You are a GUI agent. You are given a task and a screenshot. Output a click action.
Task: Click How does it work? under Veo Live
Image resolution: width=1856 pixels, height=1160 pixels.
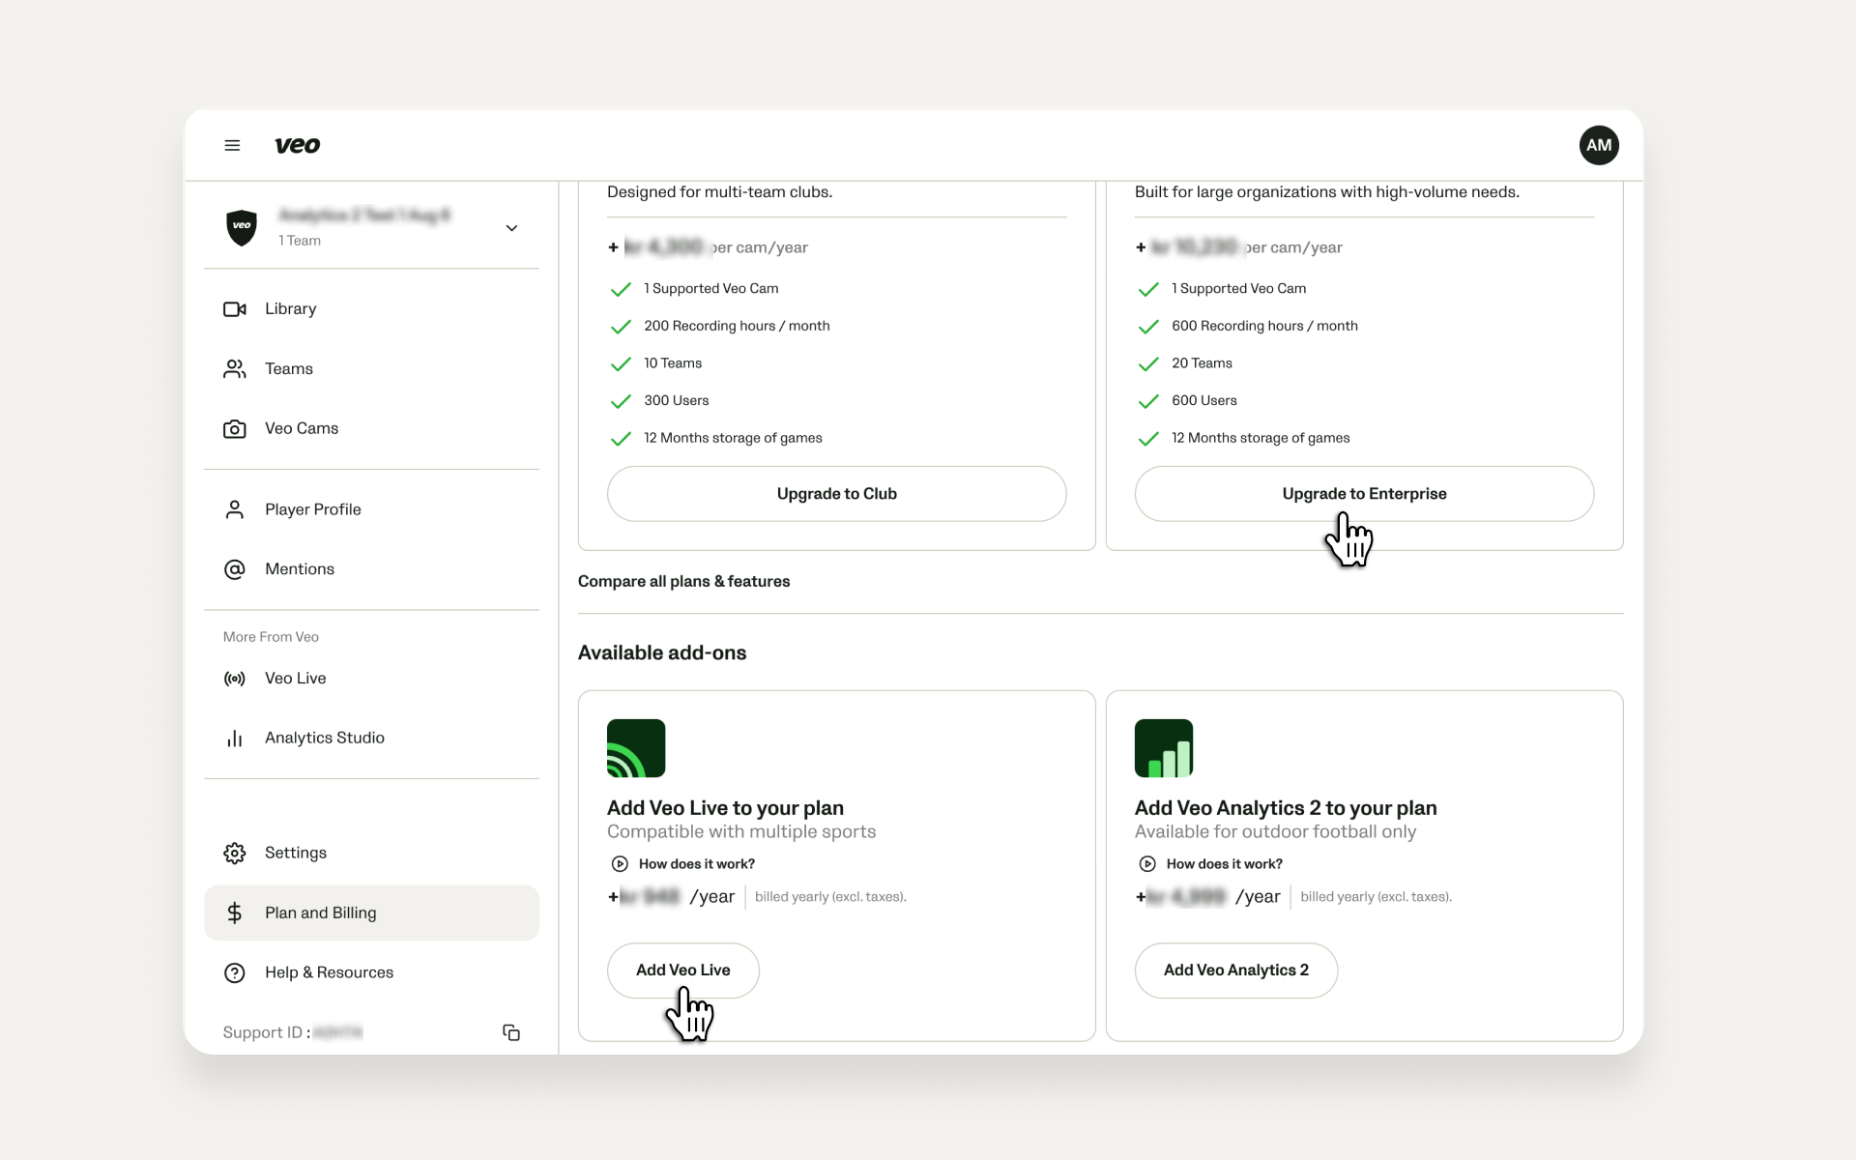tap(697, 864)
